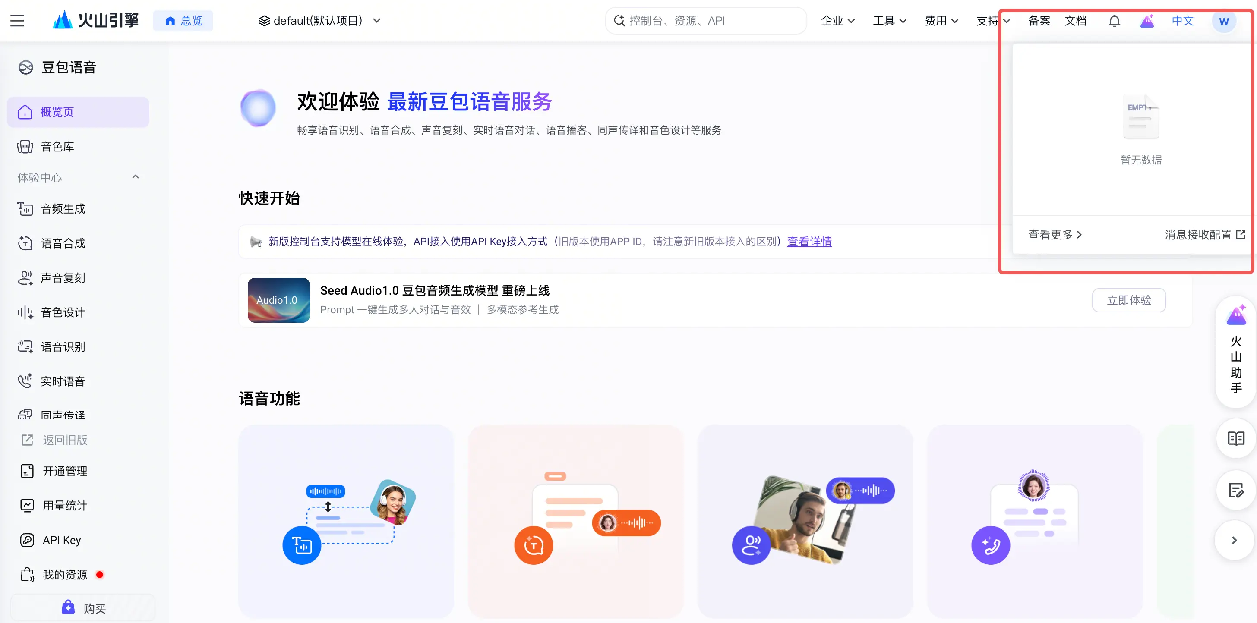Click 立即体验 for Seed Audio1.0
This screenshot has width=1257, height=623.
(1129, 300)
